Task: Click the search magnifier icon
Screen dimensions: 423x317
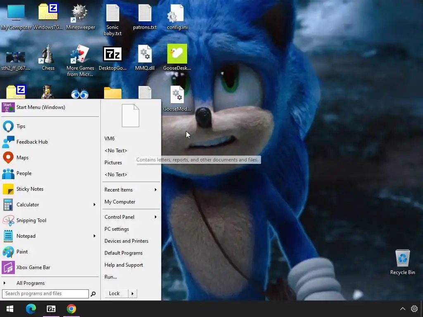Action: tap(93, 294)
